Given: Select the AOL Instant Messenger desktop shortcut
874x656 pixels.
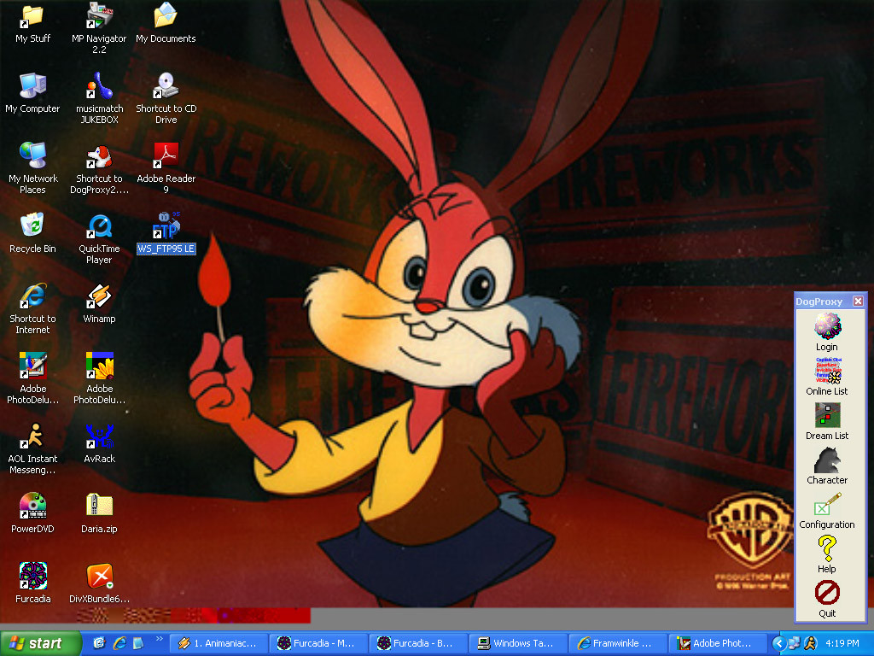Looking at the screenshot, I should point(33,449).
